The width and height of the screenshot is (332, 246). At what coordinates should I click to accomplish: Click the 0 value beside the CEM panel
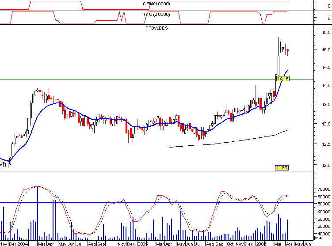[329, 6]
